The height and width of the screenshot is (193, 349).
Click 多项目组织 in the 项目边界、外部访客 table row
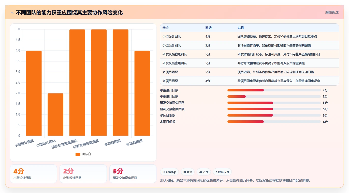(170, 72)
